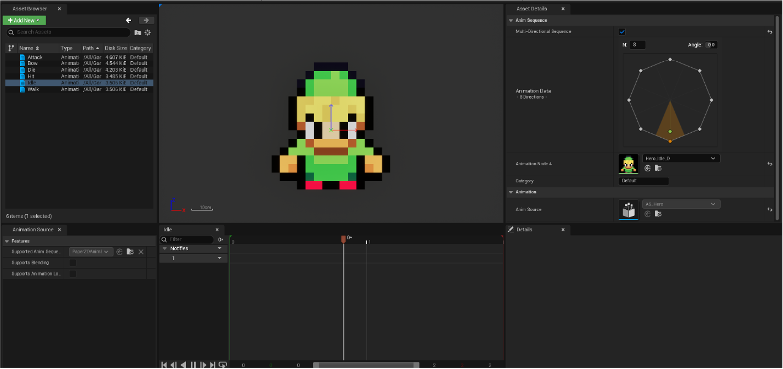
Task: Uncheck Multi-Directional Sequence checkbox
Action: click(622, 32)
